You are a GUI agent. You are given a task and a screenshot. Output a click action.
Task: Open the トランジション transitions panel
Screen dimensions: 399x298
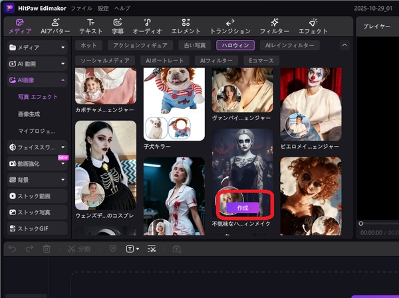click(x=230, y=26)
